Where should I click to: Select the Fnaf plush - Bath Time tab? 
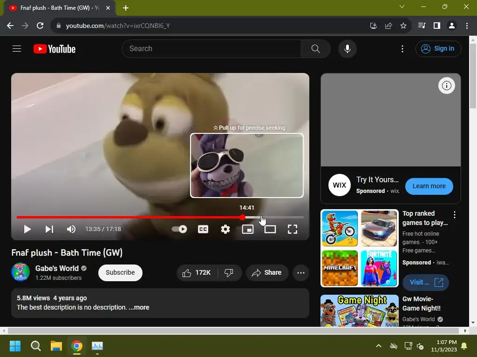[x=59, y=8]
